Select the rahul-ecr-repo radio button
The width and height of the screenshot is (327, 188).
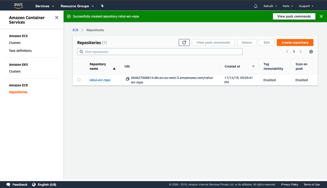78,80
